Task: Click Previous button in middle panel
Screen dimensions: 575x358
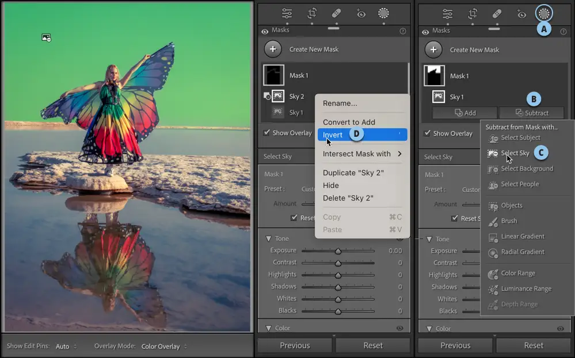Action: coord(295,345)
